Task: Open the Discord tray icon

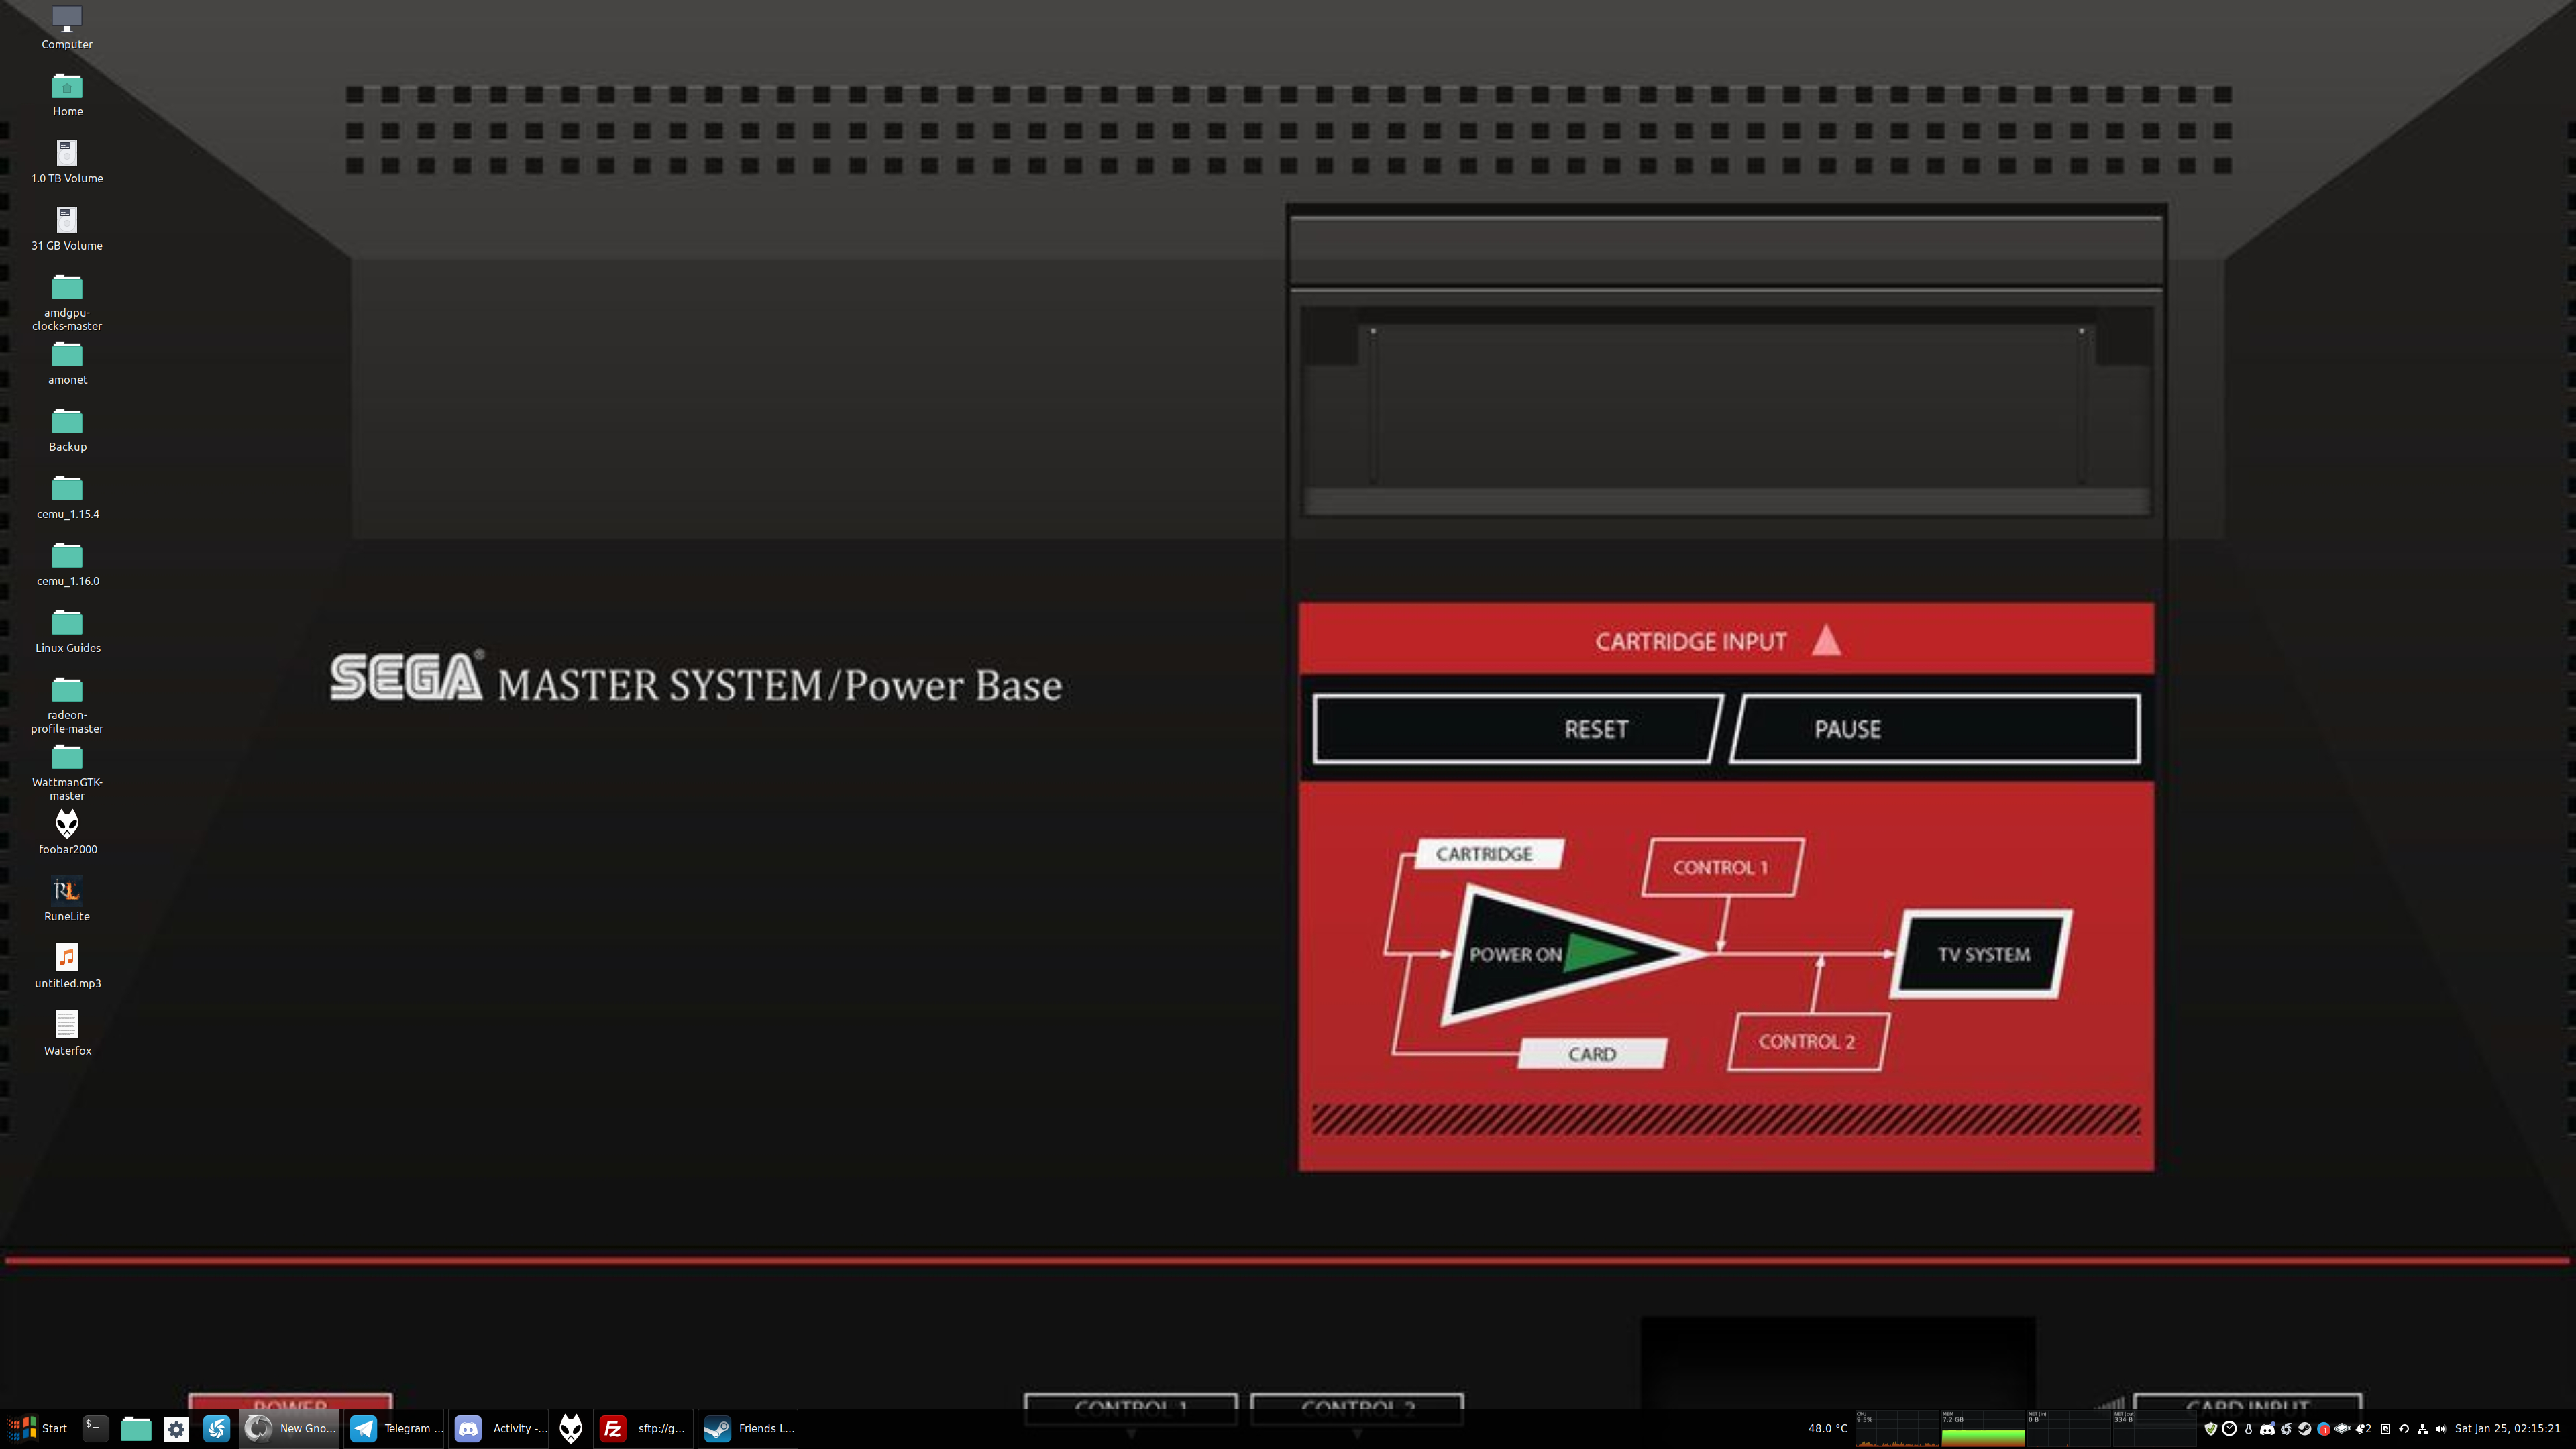Action: click(x=2268, y=1428)
